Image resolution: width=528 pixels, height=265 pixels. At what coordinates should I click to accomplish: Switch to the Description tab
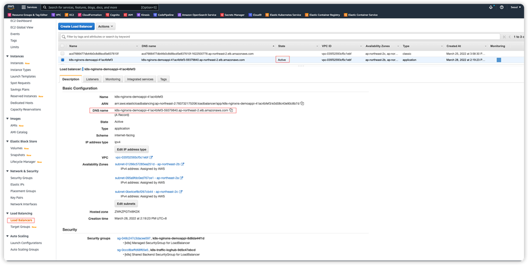tap(71, 79)
